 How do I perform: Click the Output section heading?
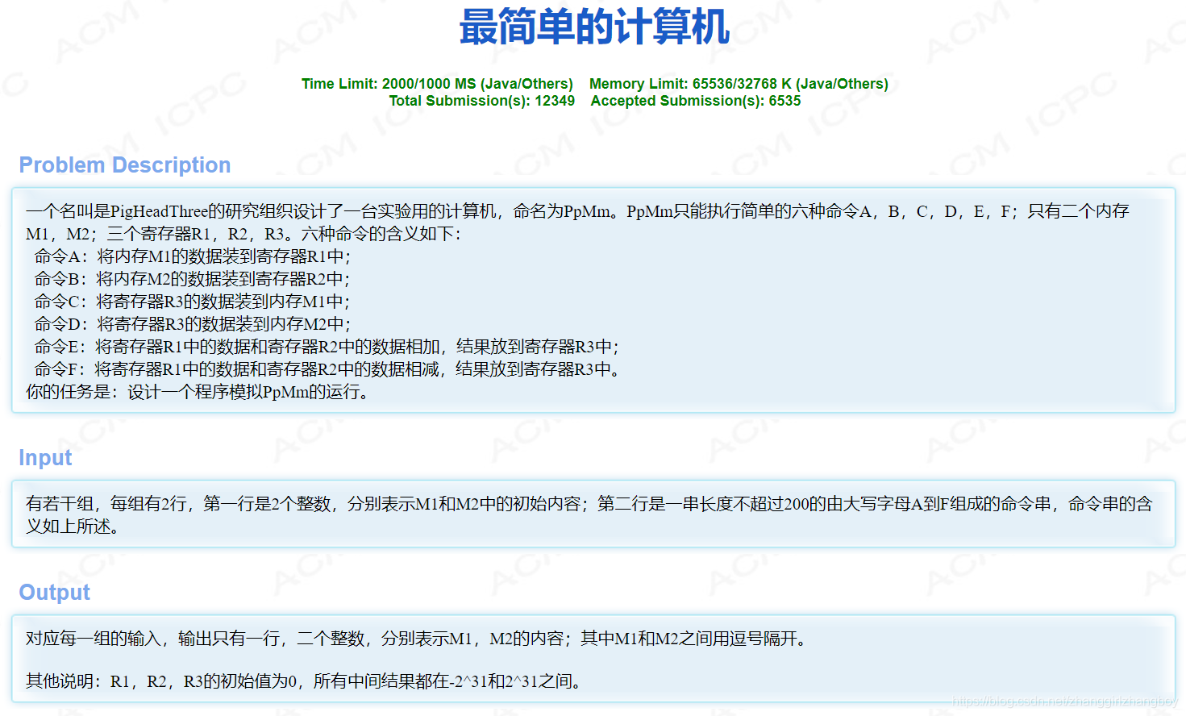(54, 592)
